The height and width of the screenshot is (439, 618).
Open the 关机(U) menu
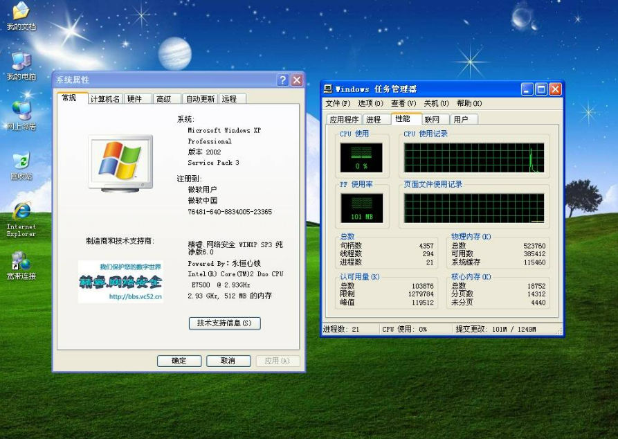[x=436, y=103]
